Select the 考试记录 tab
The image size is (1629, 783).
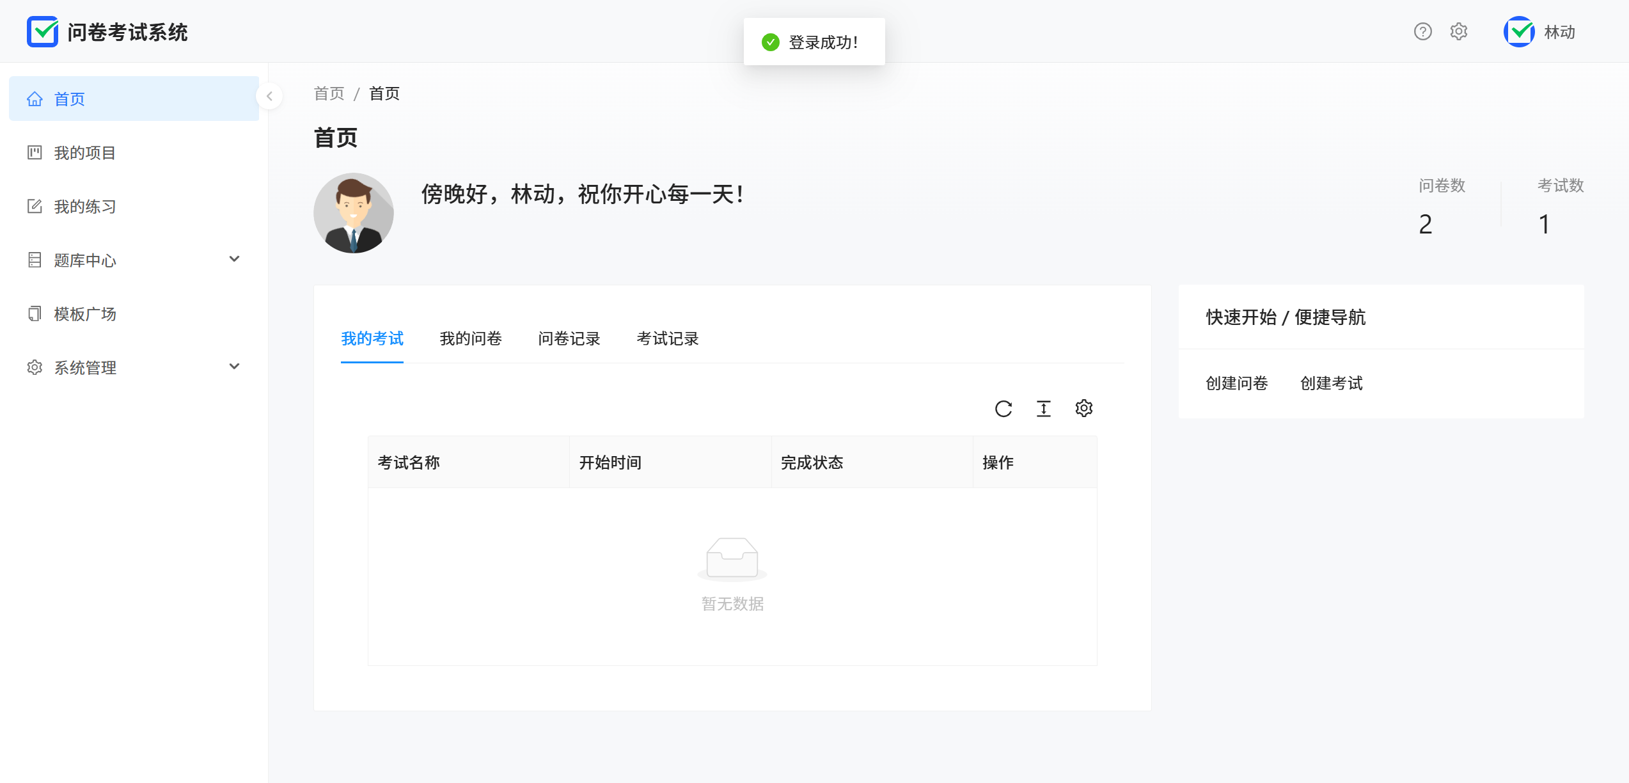[x=667, y=338]
